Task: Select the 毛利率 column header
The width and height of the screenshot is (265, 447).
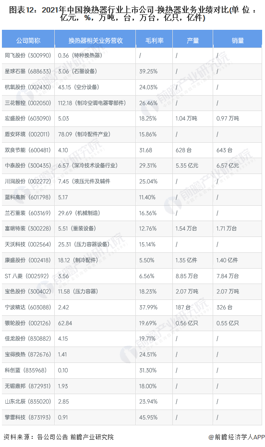Action: tap(154, 40)
